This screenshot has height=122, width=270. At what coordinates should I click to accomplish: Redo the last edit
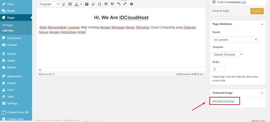click(125, 4)
